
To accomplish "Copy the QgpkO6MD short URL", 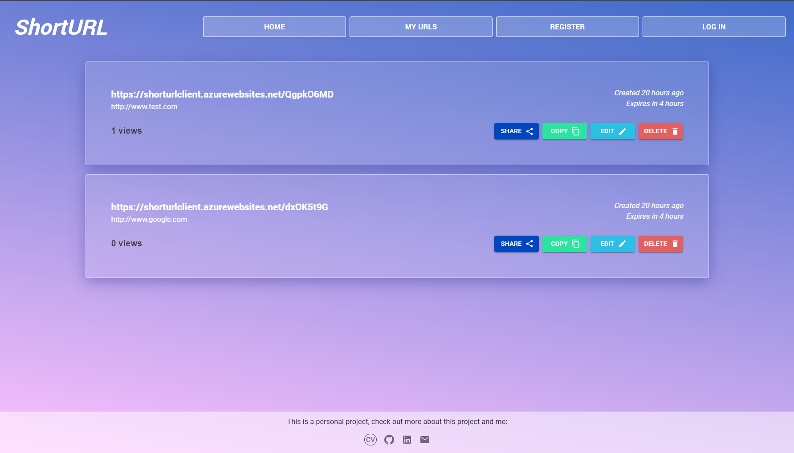I will (x=565, y=131).
